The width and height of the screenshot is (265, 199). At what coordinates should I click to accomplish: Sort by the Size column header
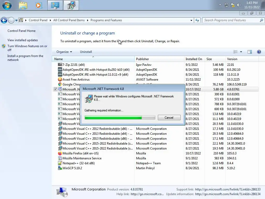pos(215,59)
